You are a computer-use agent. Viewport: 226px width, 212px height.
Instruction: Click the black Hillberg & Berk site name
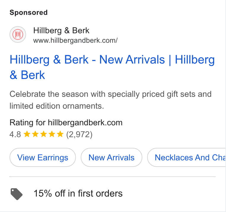click(61, 31)
